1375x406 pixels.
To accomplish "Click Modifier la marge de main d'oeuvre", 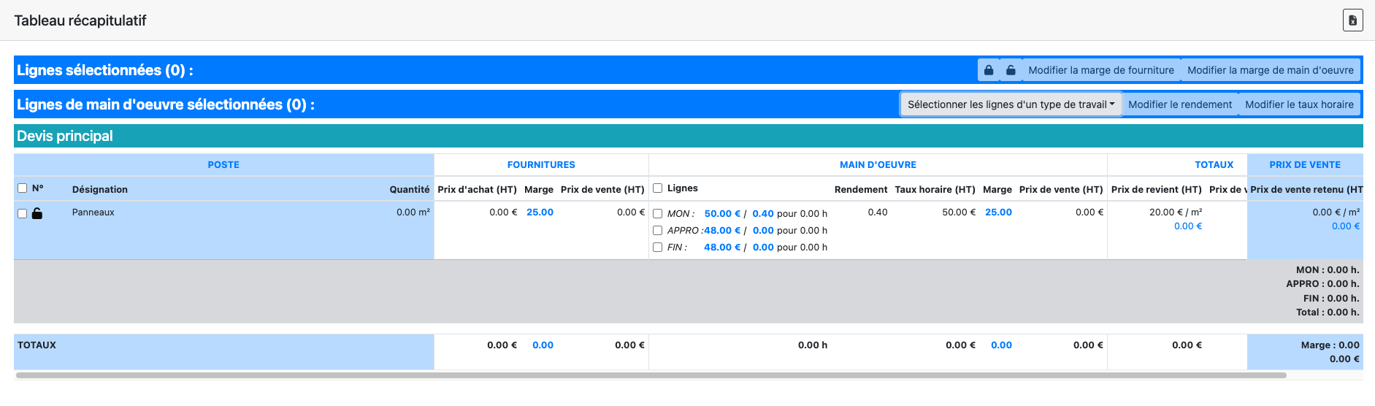I will click(x=1270, y=70).
